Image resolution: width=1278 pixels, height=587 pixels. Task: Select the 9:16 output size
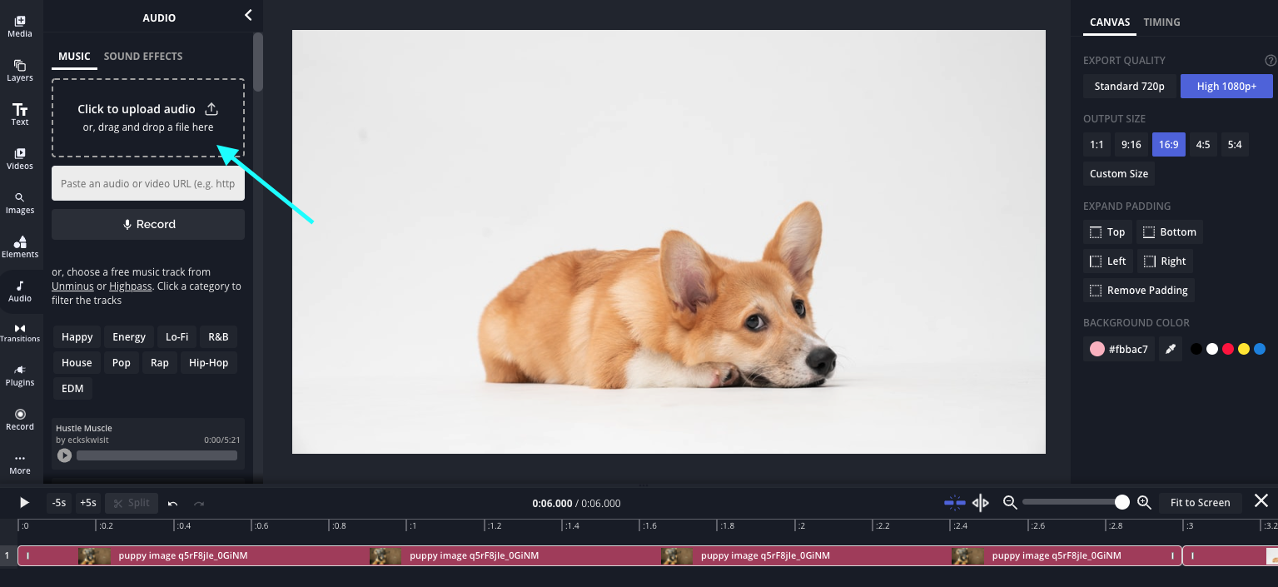[1131, 145]
